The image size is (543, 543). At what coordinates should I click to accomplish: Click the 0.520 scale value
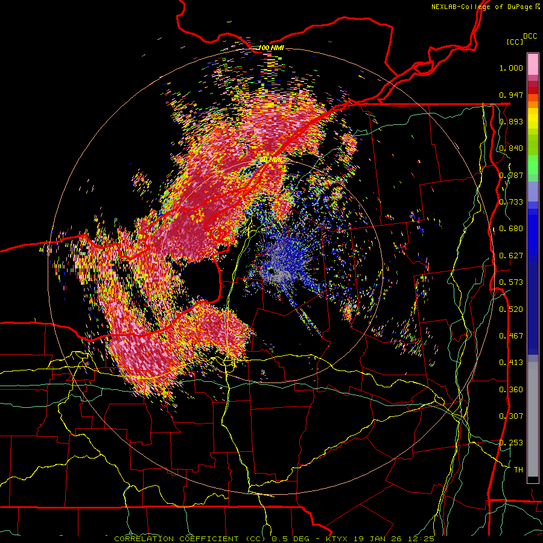coord(511,310)
